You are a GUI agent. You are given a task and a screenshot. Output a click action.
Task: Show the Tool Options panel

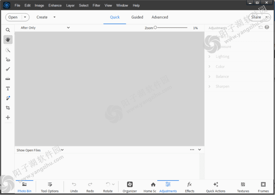[x=50, y=187]
